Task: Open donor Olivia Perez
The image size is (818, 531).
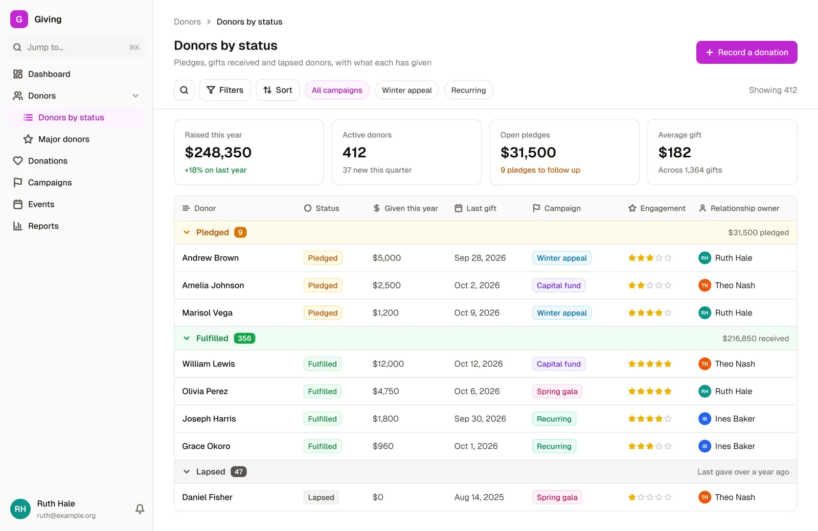Action: pos(205,391)
